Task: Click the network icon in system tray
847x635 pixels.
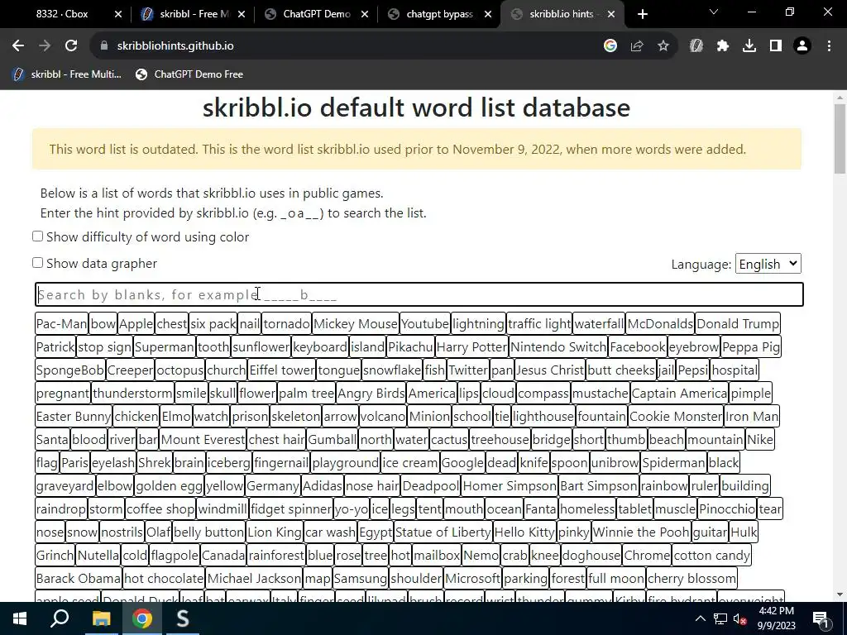Action: point(720,618)
